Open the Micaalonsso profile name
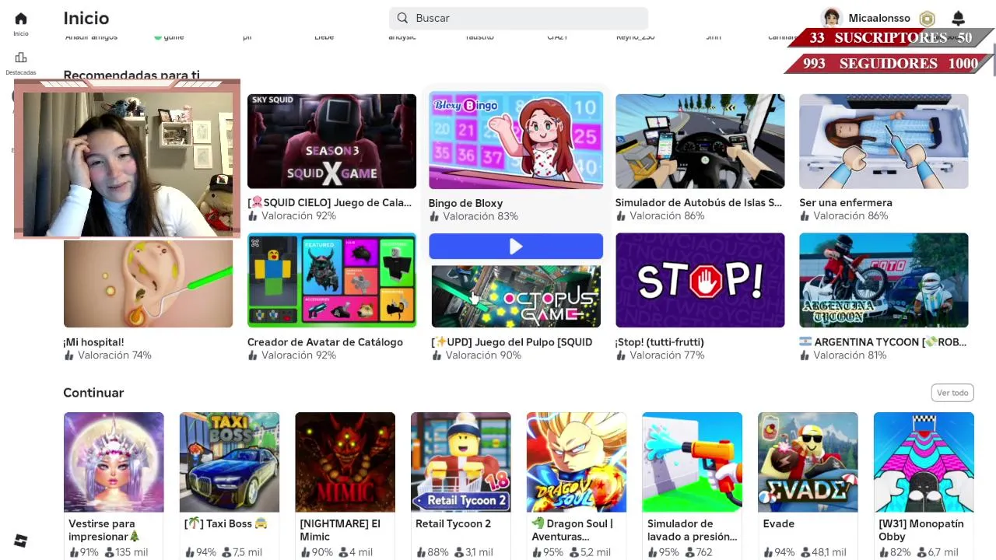Image resolution: width=996 pixels, height=560 pixels. coord(881,18)
